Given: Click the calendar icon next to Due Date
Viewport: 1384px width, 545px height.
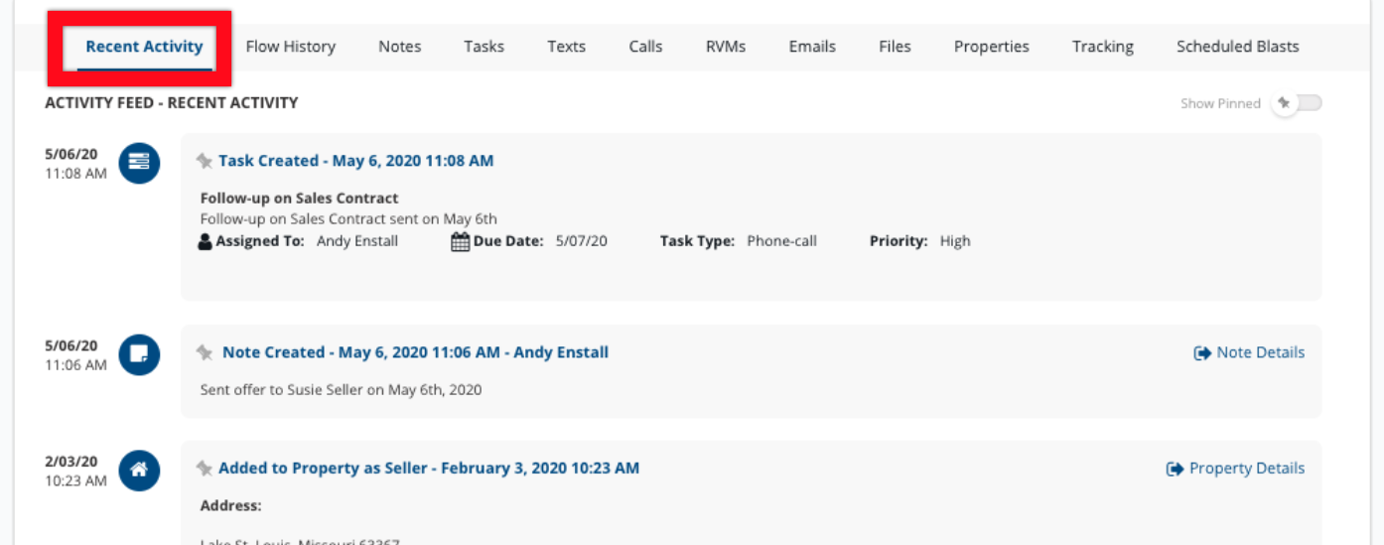Looking at the screenshot, I should pos(460,242).
